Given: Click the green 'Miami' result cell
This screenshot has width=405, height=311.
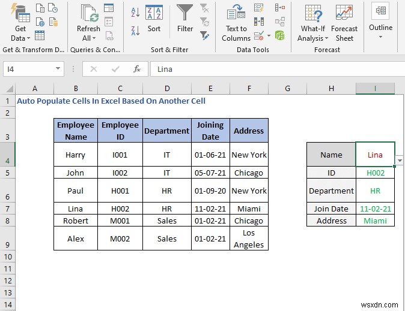Looking at the screenshot, I should pos(375,221).
